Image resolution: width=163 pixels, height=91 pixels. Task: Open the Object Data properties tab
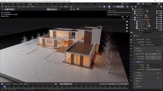pyautogui.click(x=131, y=74)
